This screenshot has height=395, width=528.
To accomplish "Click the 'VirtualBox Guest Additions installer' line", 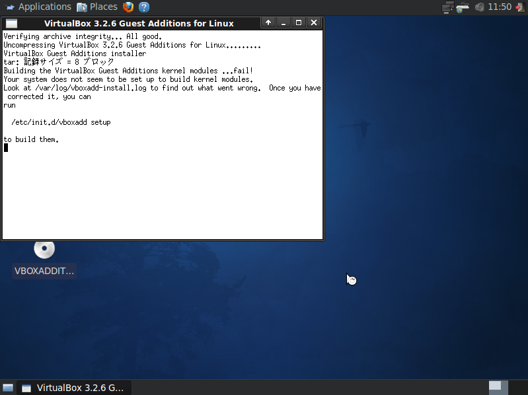I will click(75, 54).
